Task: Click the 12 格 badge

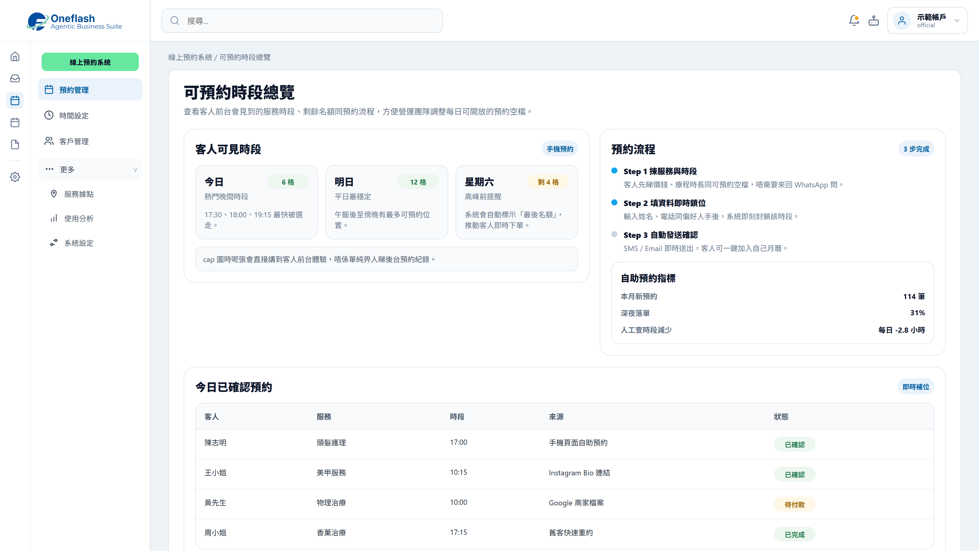Action: (x=418, y=182)
